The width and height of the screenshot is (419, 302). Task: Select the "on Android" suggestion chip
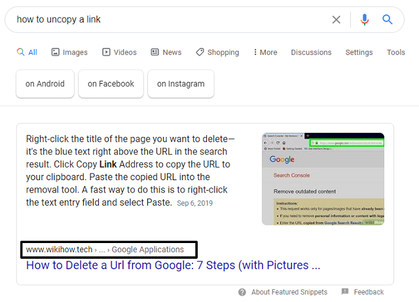[45, 84]
